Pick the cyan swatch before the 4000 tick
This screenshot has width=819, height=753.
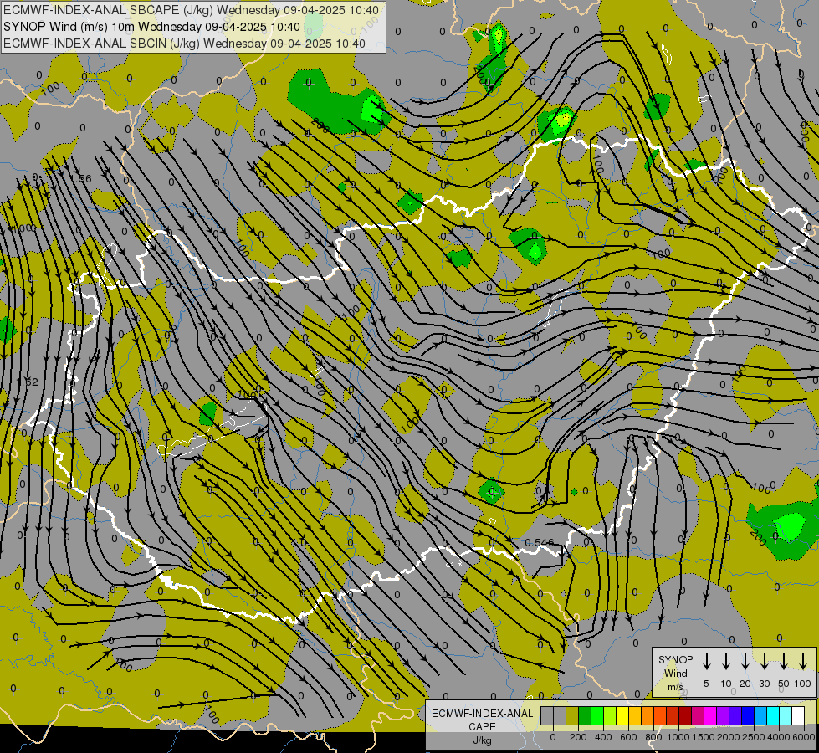772,716
